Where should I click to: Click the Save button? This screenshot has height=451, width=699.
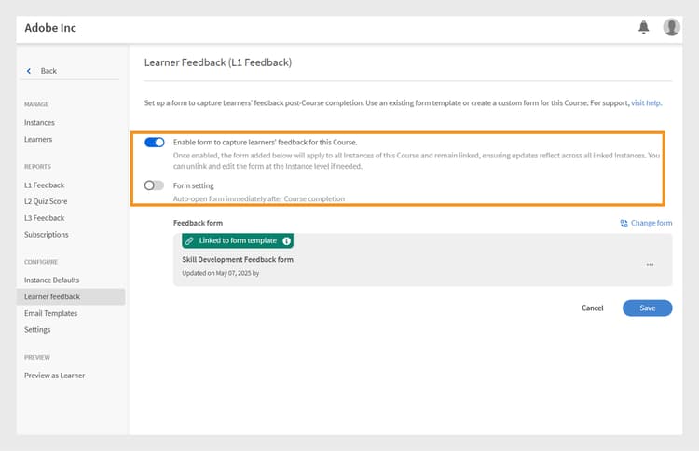point(648,307)
